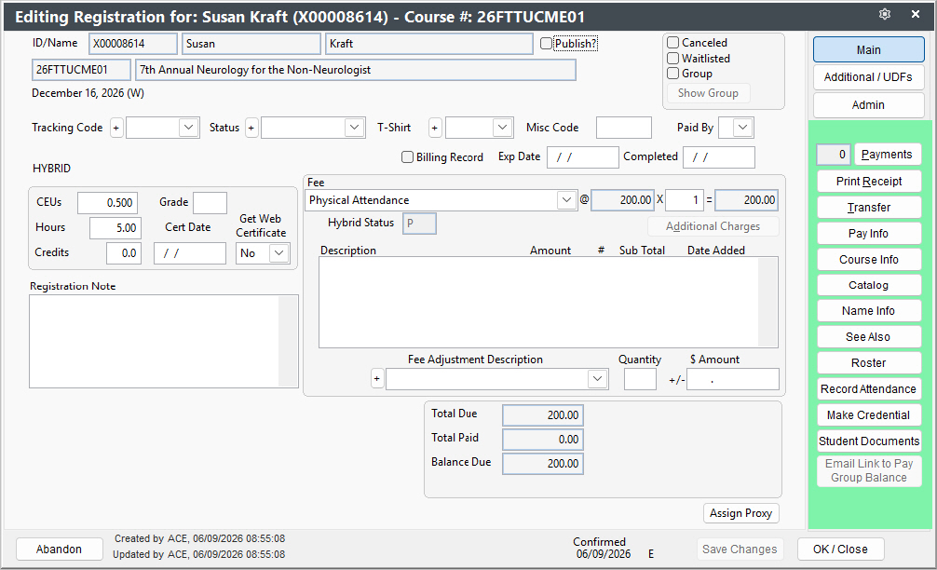The image size is (937, 570).
Task: Click the Cert Date field
Action: pyautogui.click(x=190, y=253)
